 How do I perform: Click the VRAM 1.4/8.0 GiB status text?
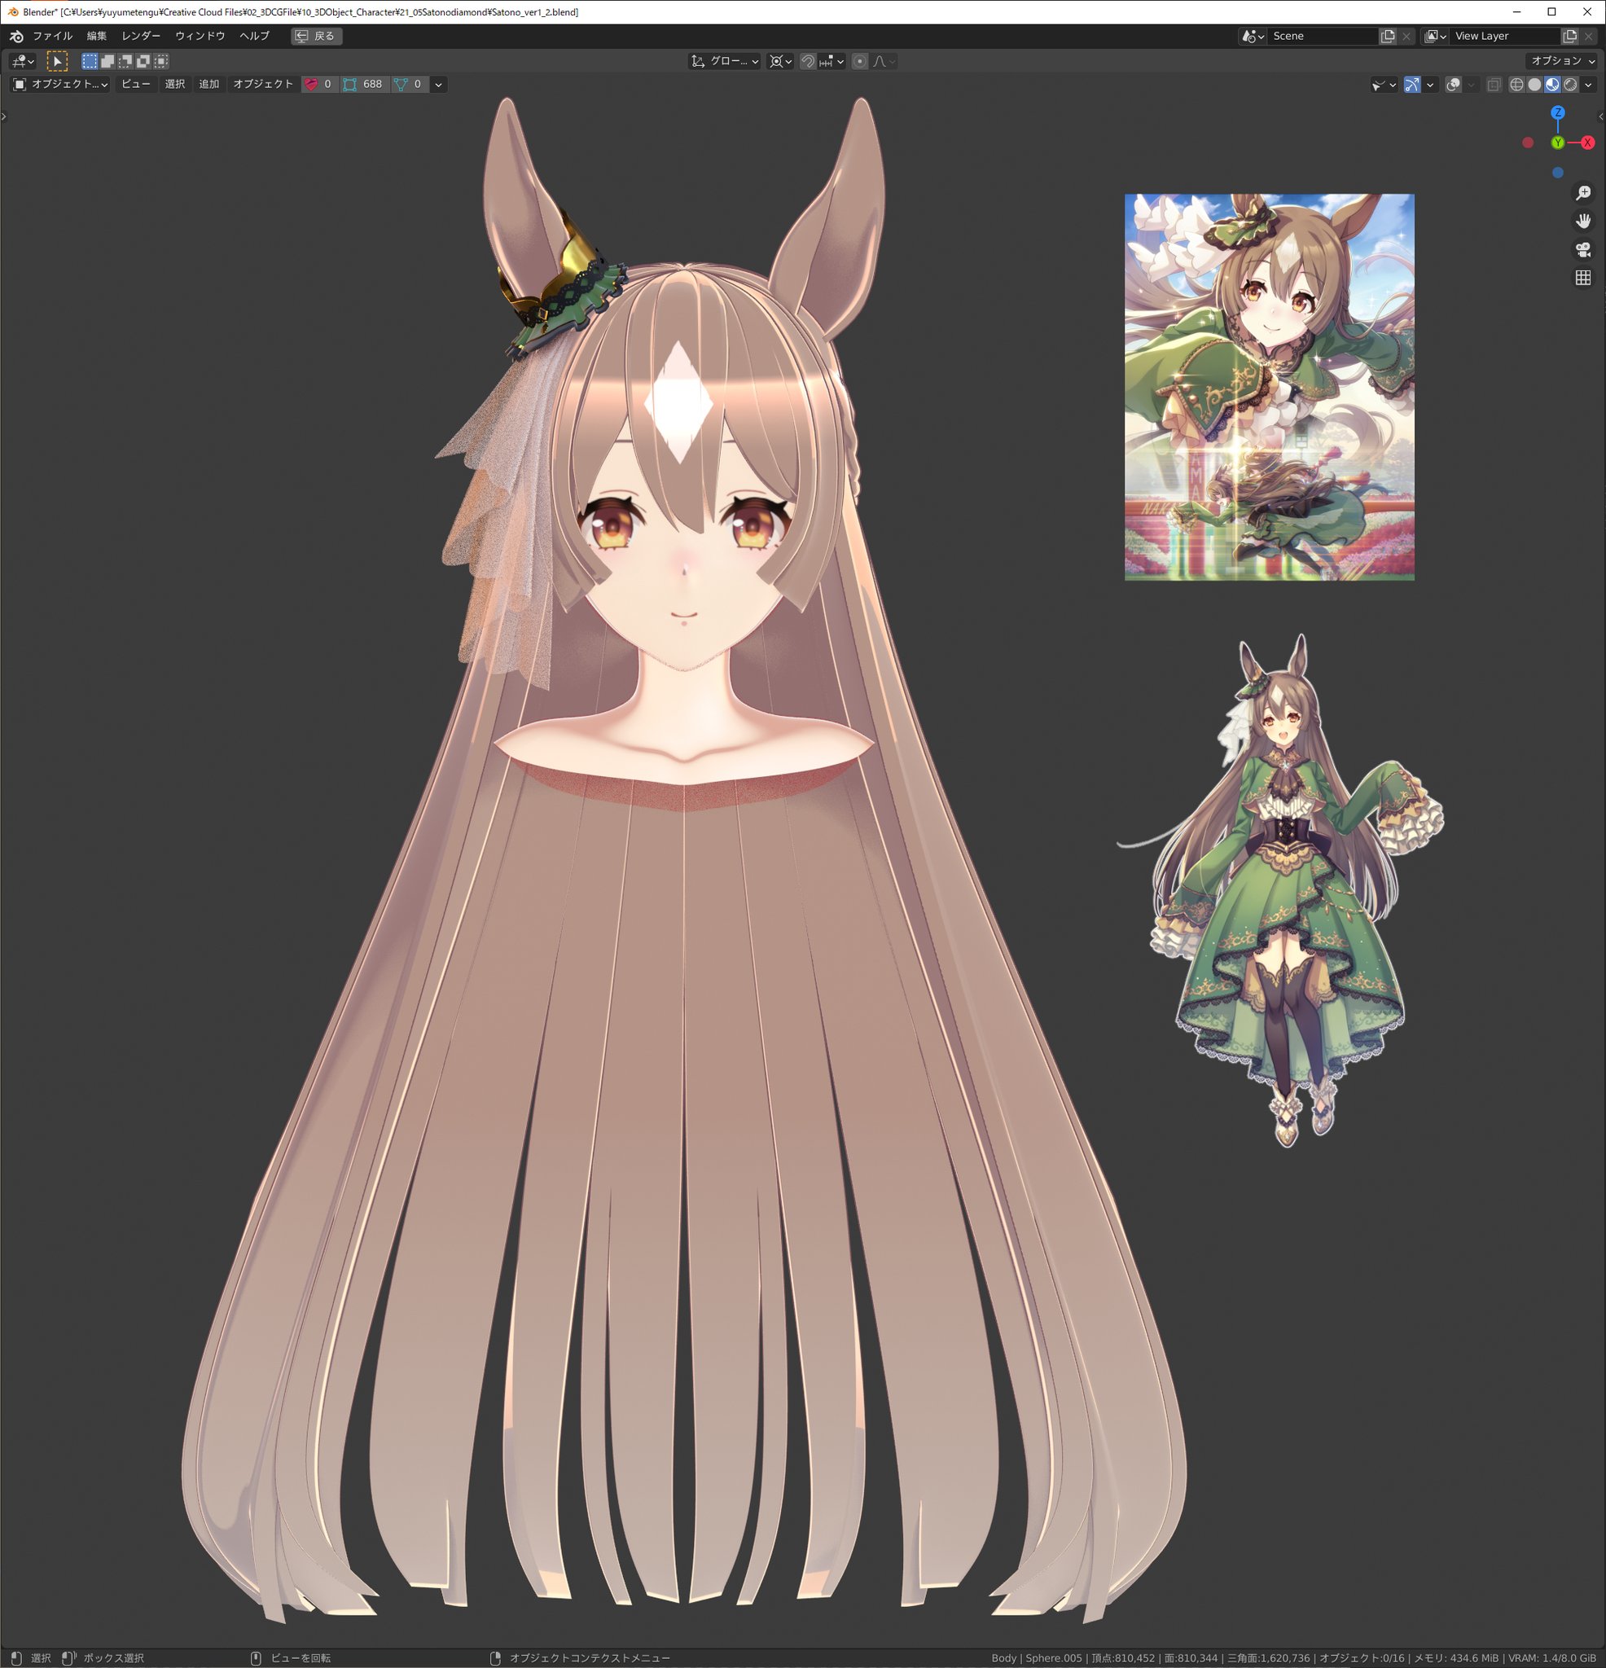pos(1551,1657)
